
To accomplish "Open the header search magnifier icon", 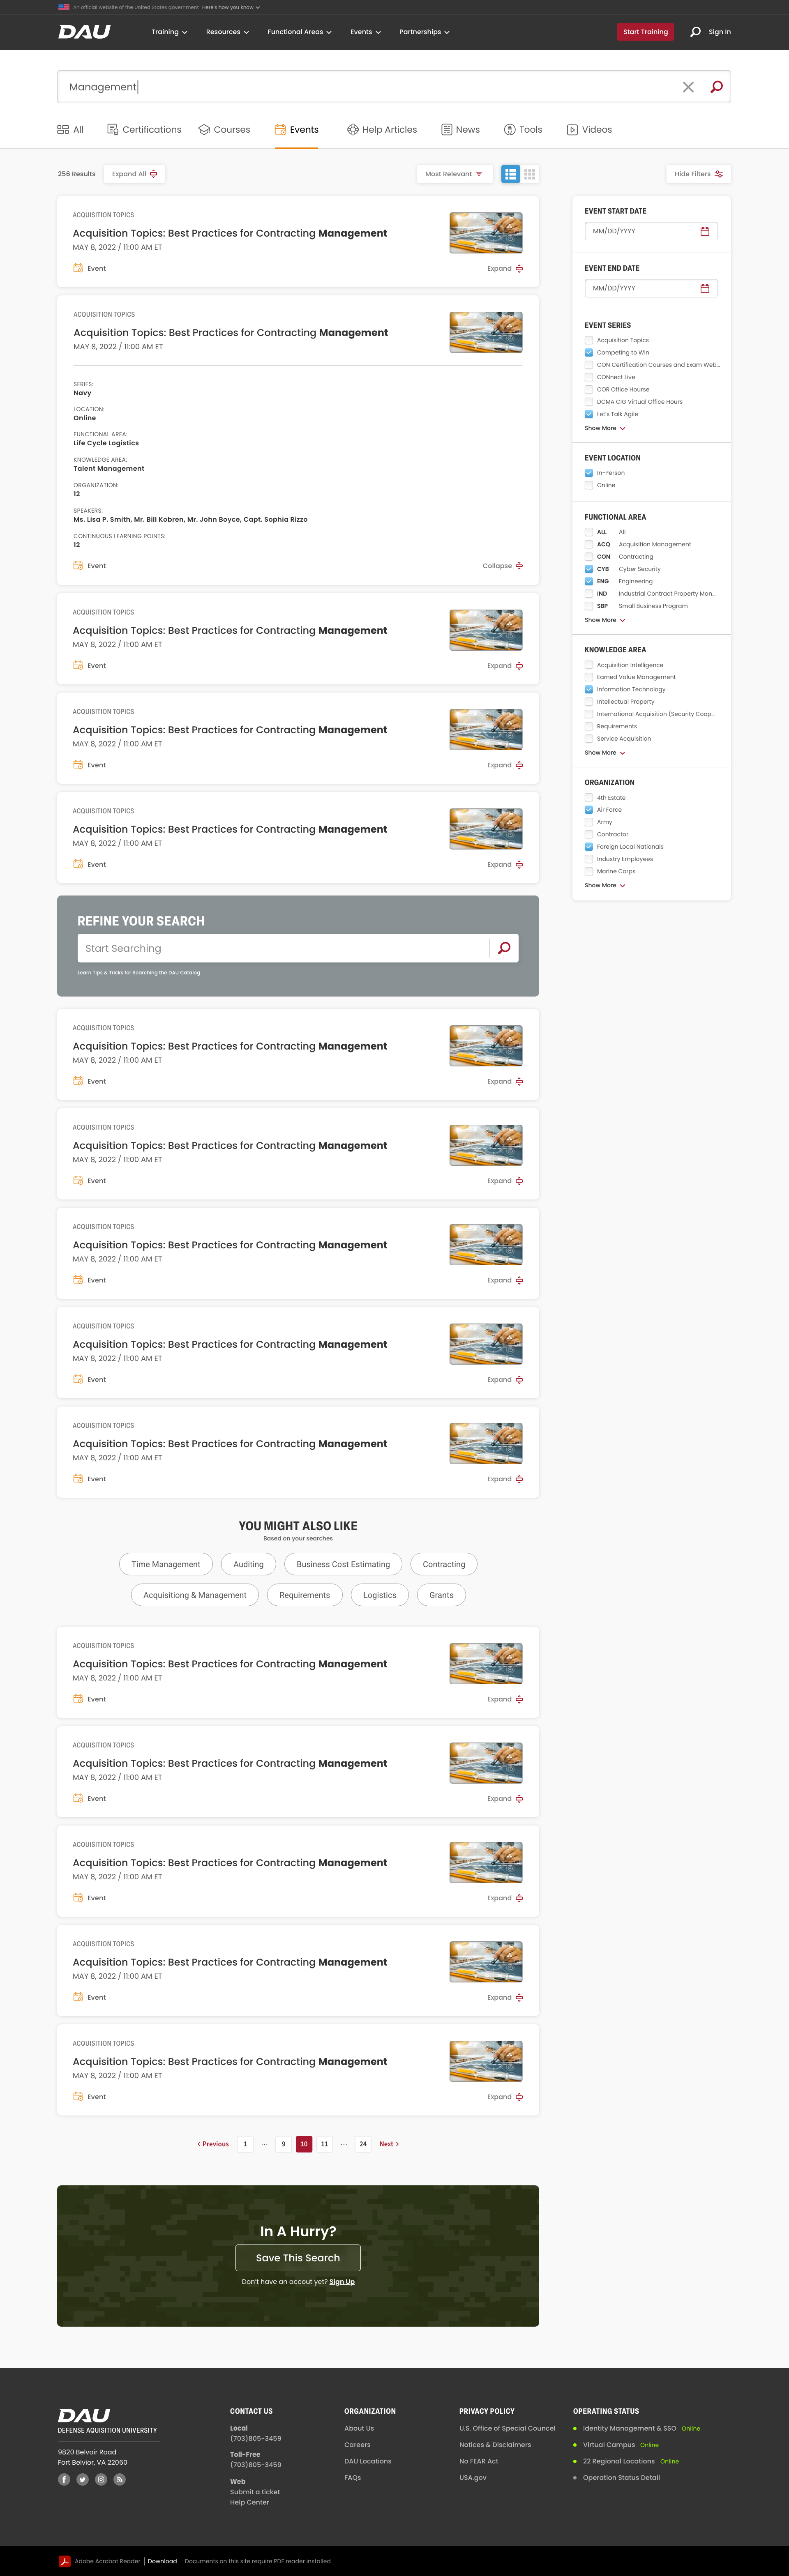I will [x=695, y=32].
